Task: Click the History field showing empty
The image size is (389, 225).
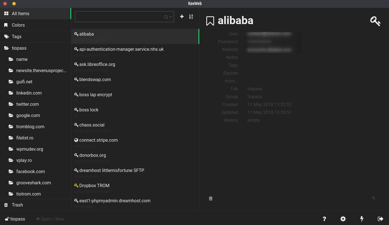Action: (254, 120)
